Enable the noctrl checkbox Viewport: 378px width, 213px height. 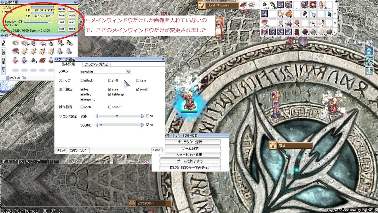(x=82, y=107)
